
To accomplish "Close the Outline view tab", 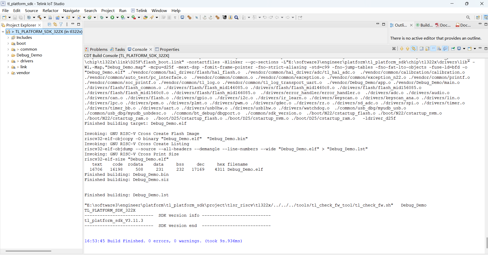I will [x=411, y=25].
